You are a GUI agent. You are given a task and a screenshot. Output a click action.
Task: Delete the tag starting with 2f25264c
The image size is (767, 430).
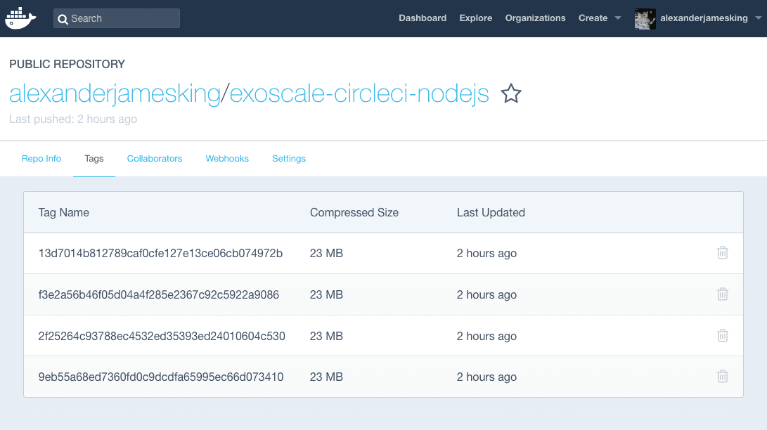click(722, 335)
